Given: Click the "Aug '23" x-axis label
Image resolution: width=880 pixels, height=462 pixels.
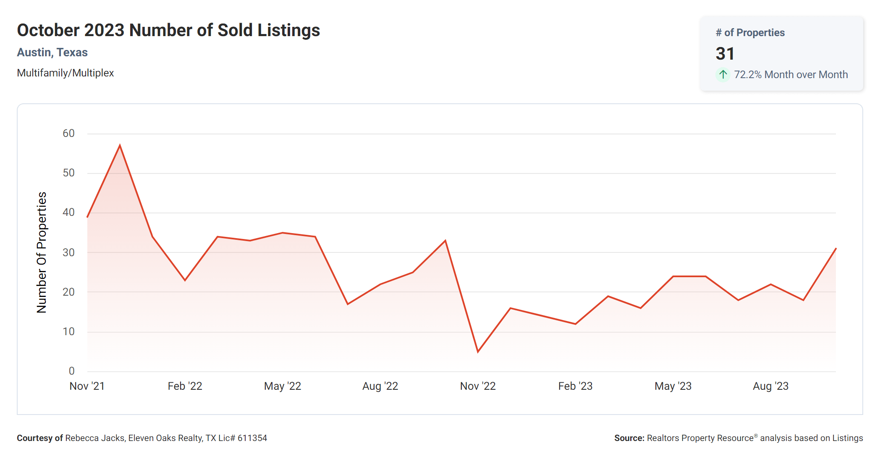Looking at the screenshot, I should click(770, 386).
